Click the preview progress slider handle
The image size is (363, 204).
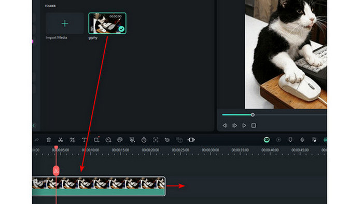[253, 115]
